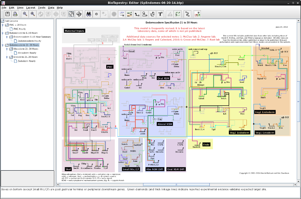
Task: Collapse the Endomesoderm 6-18 Hours tree node
Action: coord(3,33)
